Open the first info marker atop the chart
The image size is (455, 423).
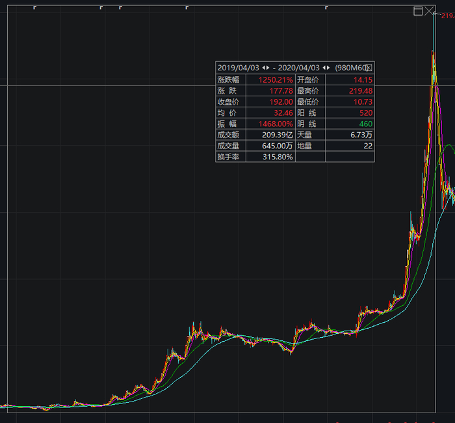34,8
